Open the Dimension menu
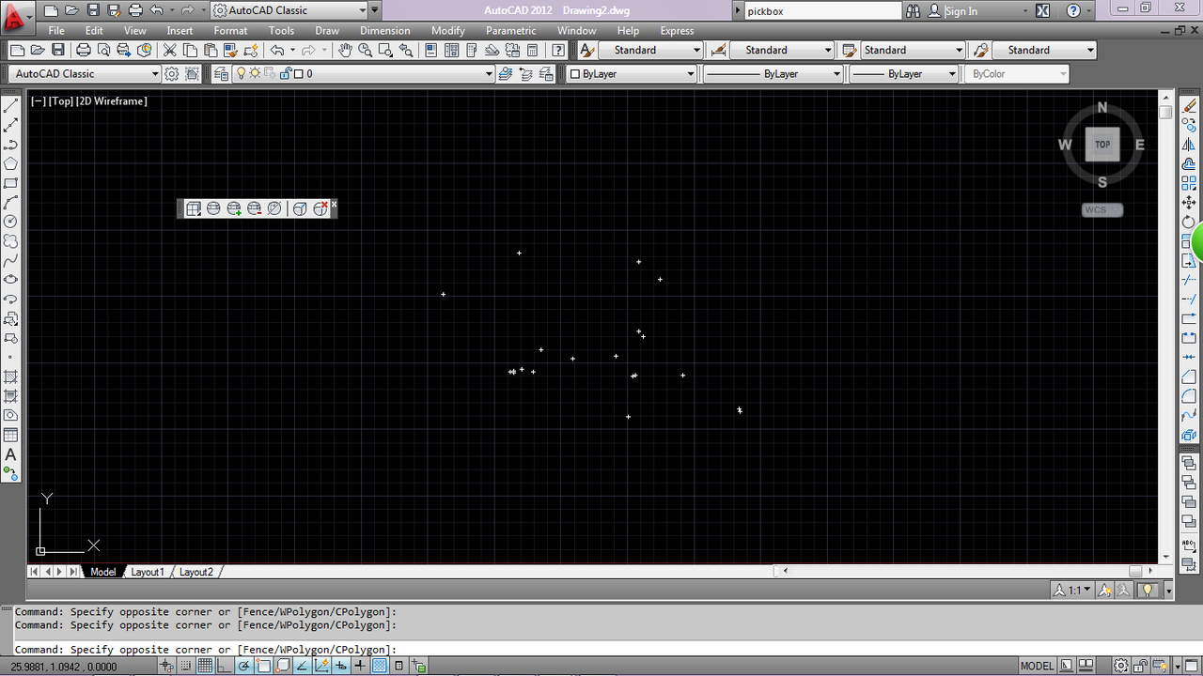Screen dimensions: 1203x676 (x=385, y=30)
